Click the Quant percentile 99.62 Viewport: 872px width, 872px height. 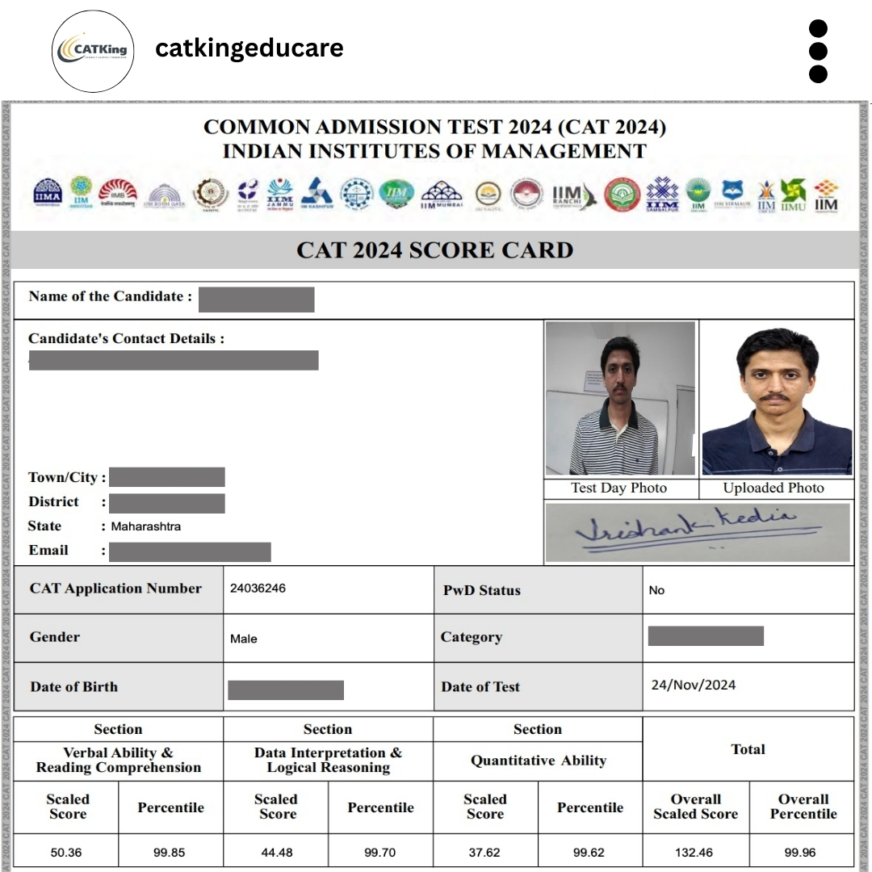pyautogui.click(x=589, y=852)
